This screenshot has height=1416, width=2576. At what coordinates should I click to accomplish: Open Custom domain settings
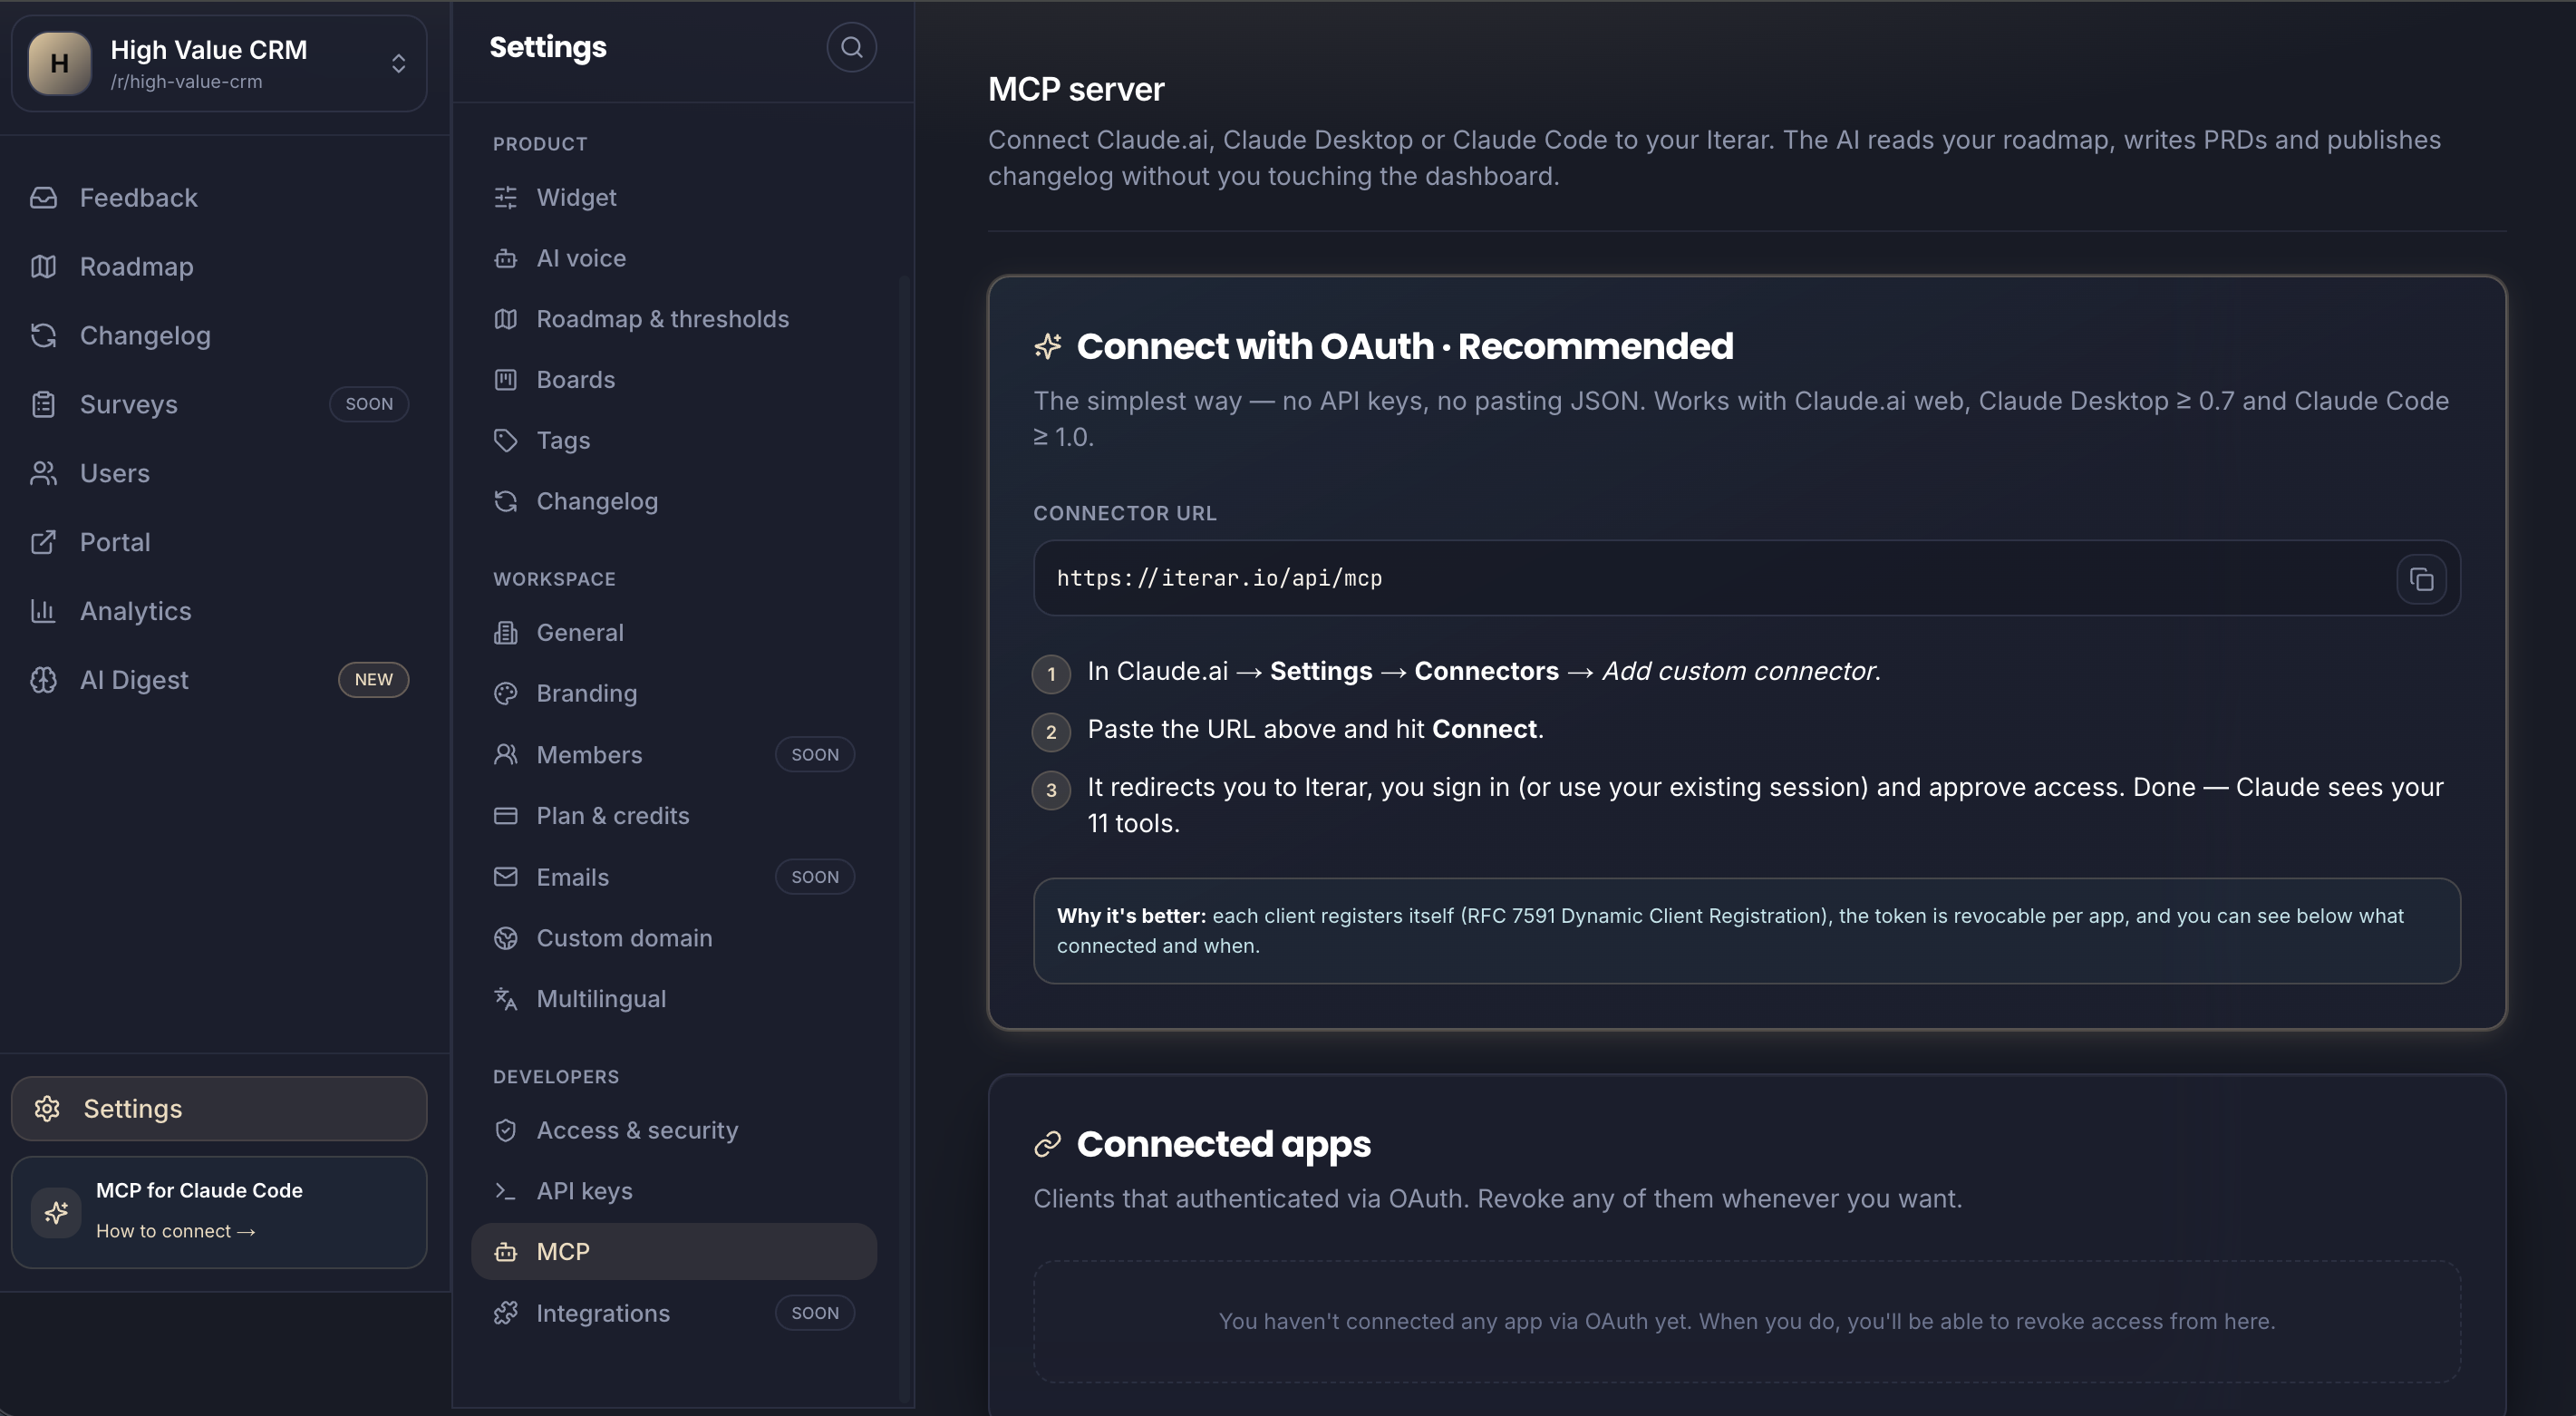(674, 938)
